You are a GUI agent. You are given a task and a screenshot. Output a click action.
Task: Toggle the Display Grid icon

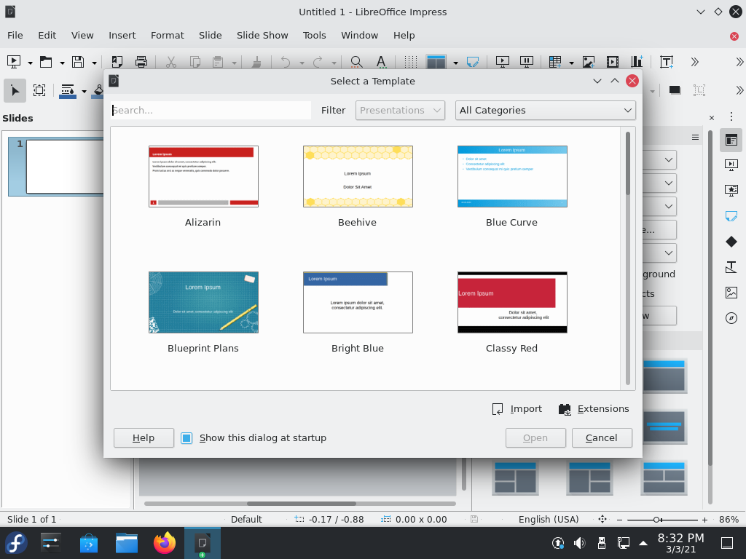pos(411,62)
